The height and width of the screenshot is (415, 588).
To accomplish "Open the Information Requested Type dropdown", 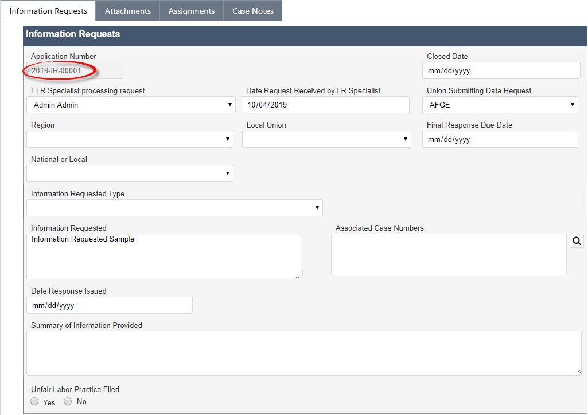I will coord(174,208).
